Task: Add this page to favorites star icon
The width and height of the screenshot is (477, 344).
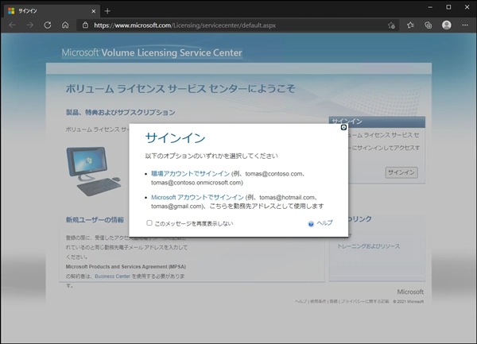Action: 391,25
